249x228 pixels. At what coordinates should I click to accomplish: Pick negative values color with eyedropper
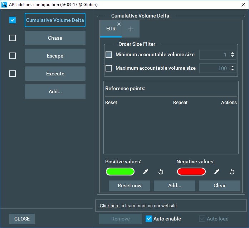click(x=216, y=172)
